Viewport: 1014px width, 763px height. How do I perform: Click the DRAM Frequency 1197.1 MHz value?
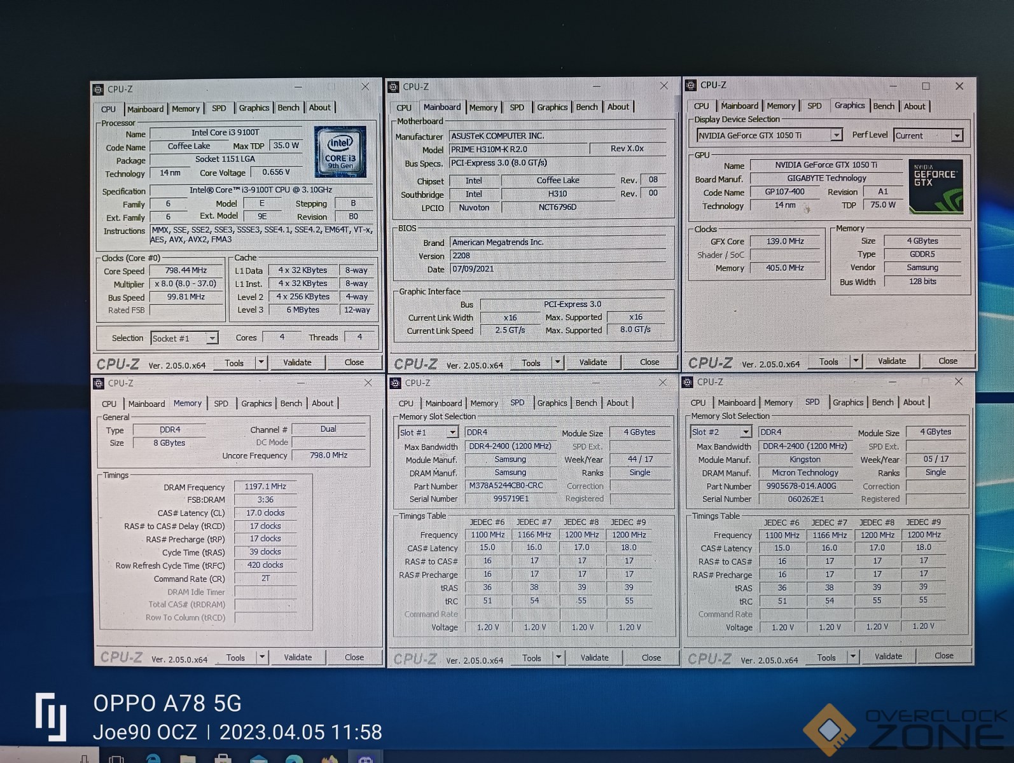pyautogui.click(x=265, y=486)
